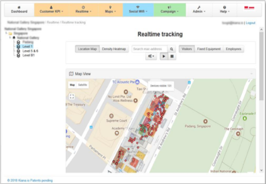This screenshot has width=266, height=184.
Task: Click the language flag icon
Action: pyautogui.click(x=249, y=8)
